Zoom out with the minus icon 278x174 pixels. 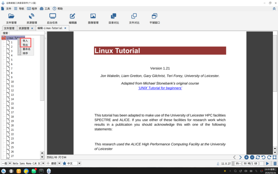pos(252,157)
